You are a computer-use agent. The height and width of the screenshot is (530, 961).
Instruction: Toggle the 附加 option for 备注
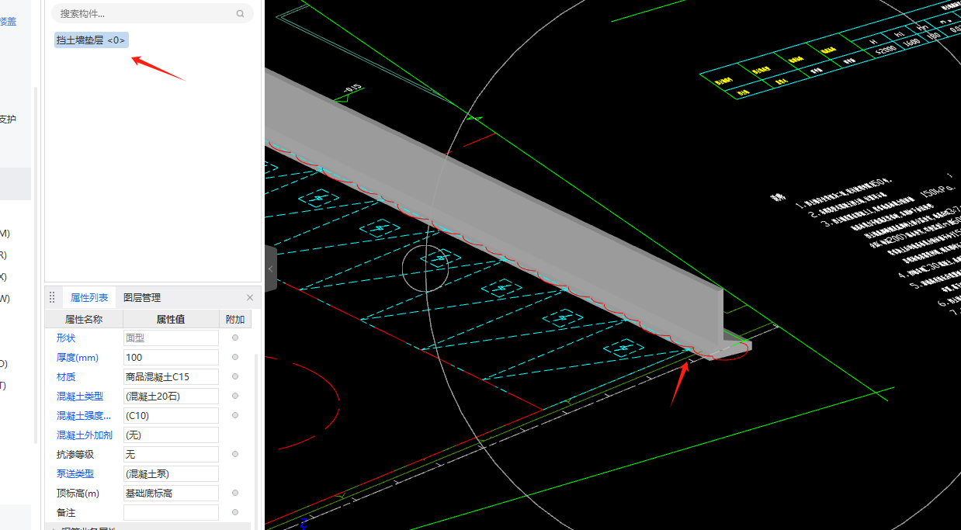[x=235, y=512]
